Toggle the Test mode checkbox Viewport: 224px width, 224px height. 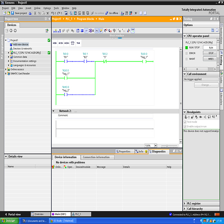click(x=185, y=122)
